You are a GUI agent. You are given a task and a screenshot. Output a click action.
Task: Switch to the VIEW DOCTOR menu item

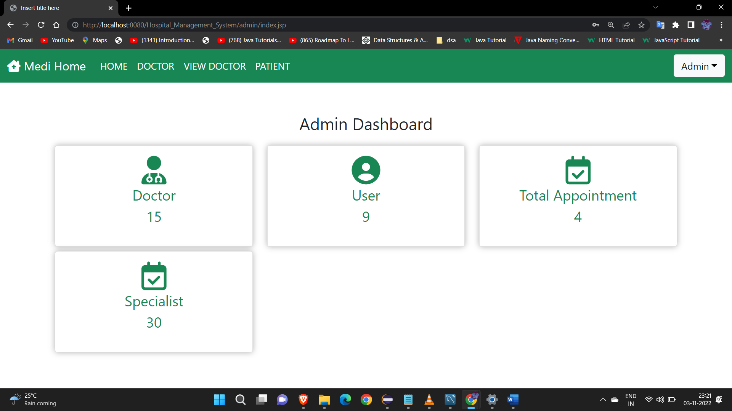[214, 66]
